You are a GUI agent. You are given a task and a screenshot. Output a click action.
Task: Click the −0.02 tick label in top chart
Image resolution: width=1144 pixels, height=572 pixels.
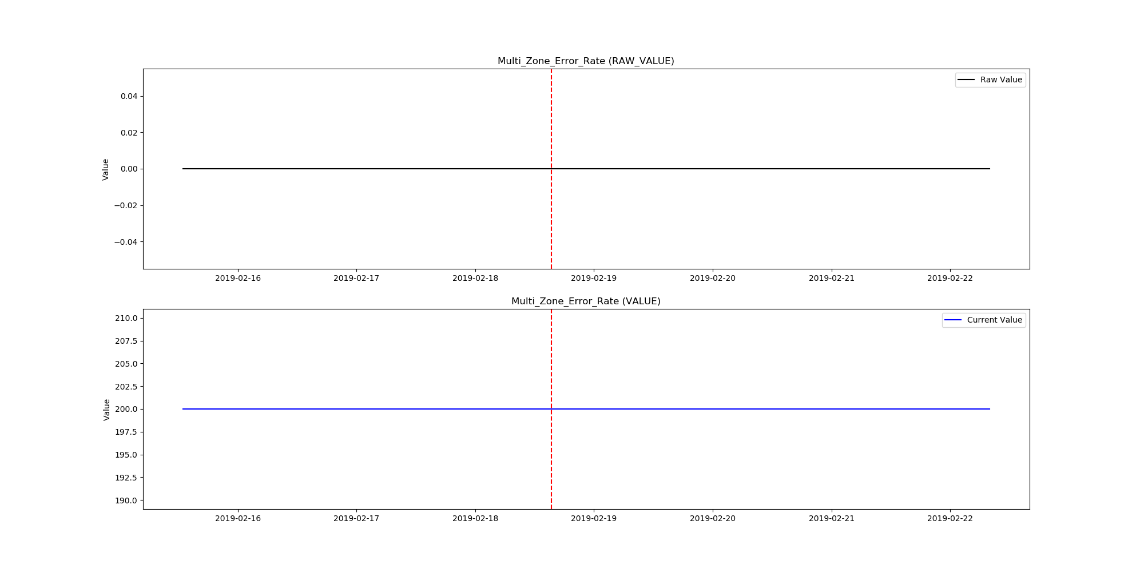[126, 205]
